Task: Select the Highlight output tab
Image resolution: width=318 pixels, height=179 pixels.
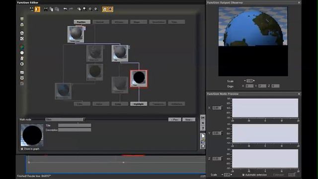Action: pyautogui.click(x=139, y=104)
